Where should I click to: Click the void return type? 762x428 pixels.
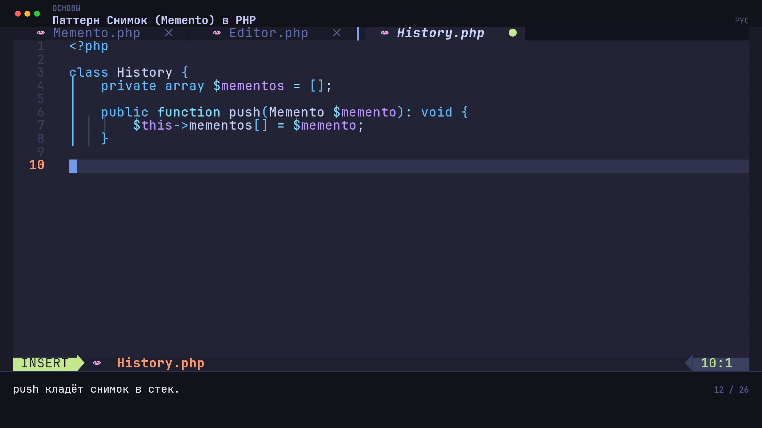(x=437, y=112)
